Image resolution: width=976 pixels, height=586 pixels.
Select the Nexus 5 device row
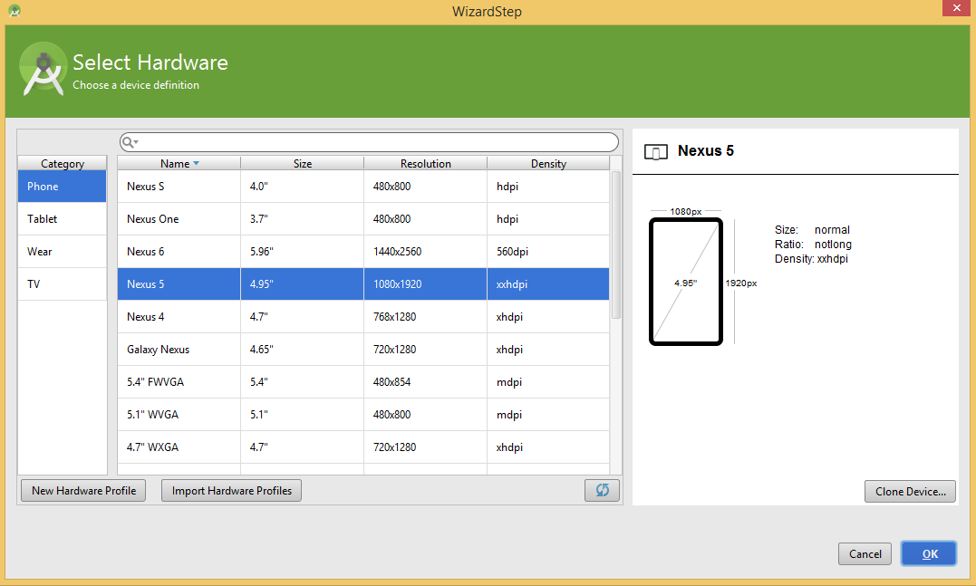click(x=363, y=284)
